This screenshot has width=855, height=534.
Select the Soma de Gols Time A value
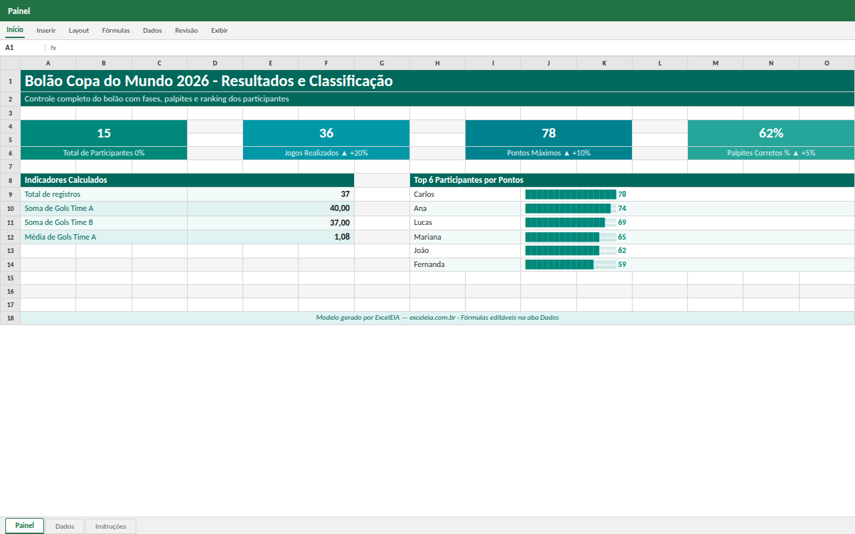pyautogui.click(x=271, y=208)
